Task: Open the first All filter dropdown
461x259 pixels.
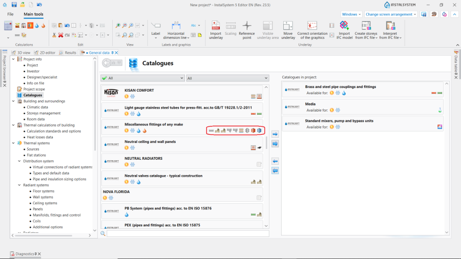Action: pyautogui.click(x=142, y=78)
